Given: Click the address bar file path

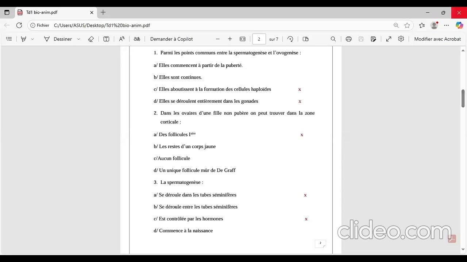Looking at the screenshot, I should pyautogui.click(x=102, y=25).
